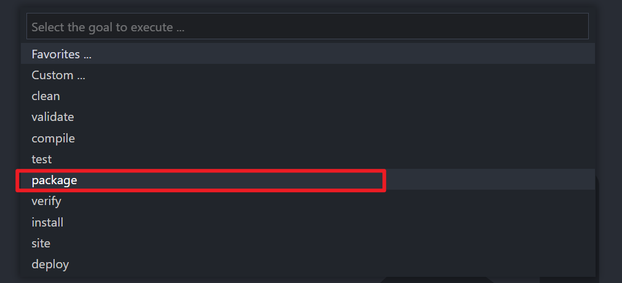The width and height of the screenshot is (622, 283).
Task: Pick the compile goal from list
Action: click(x=53, y=138)
